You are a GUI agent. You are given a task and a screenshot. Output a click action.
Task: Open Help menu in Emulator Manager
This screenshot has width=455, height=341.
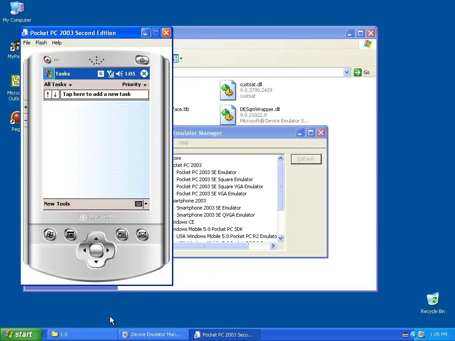tap(184, 143)
